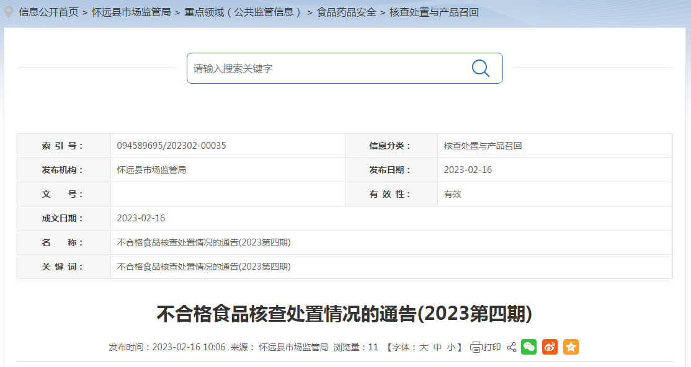Click the orange star favorites icon
The width and height of the screenshot is (691, 367).
[x=571, y=347]
